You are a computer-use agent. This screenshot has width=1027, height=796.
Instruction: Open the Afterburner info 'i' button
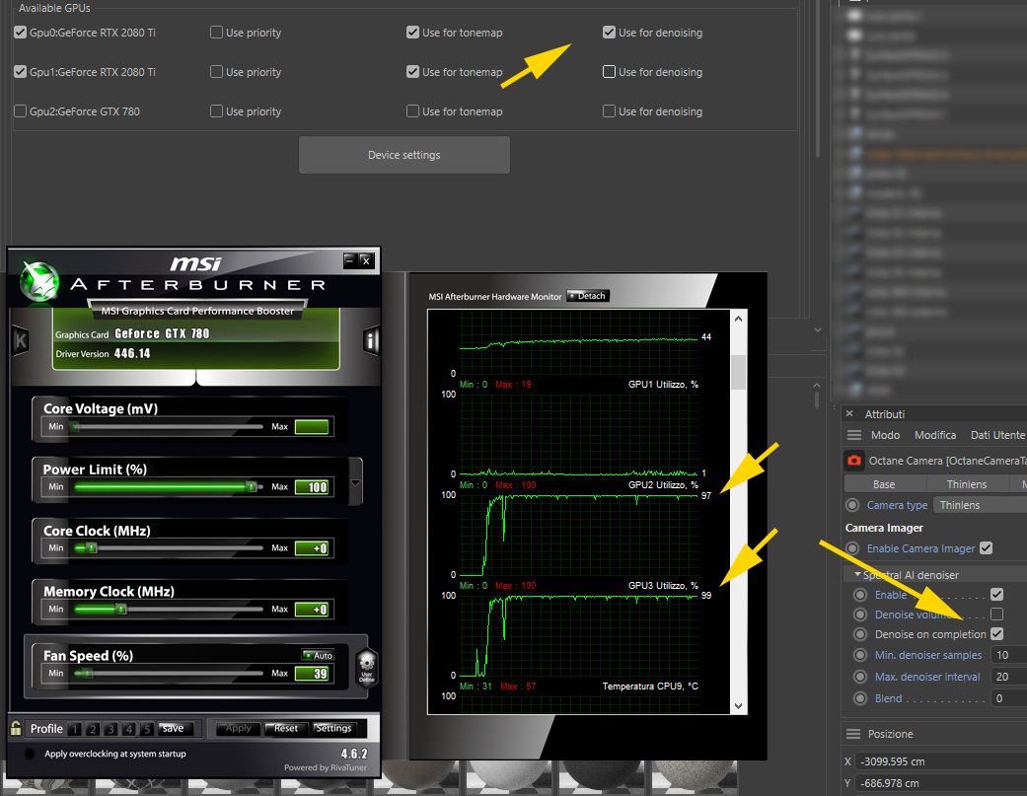[x=371, y=340]
